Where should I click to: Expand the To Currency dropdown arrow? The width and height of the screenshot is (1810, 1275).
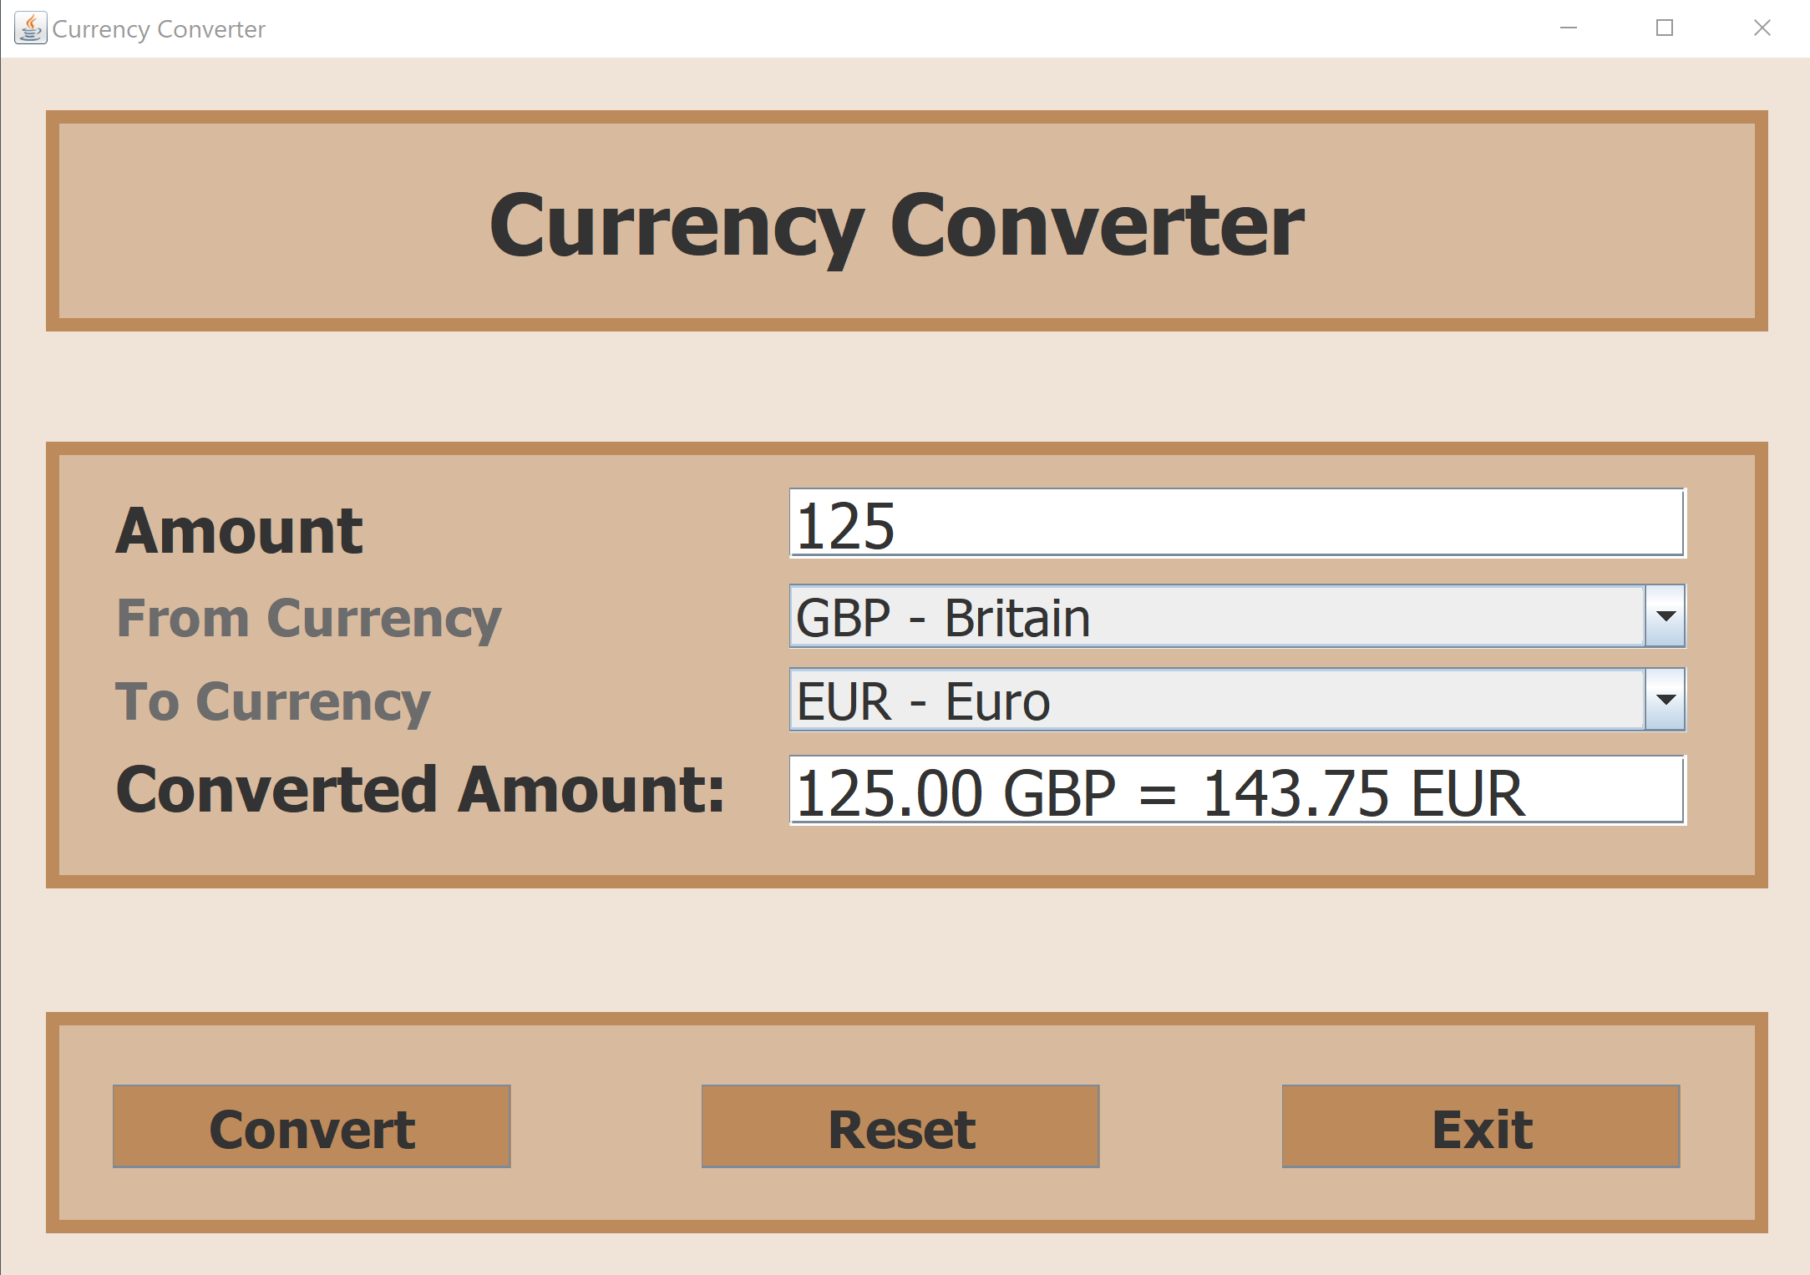(1666, 700)
